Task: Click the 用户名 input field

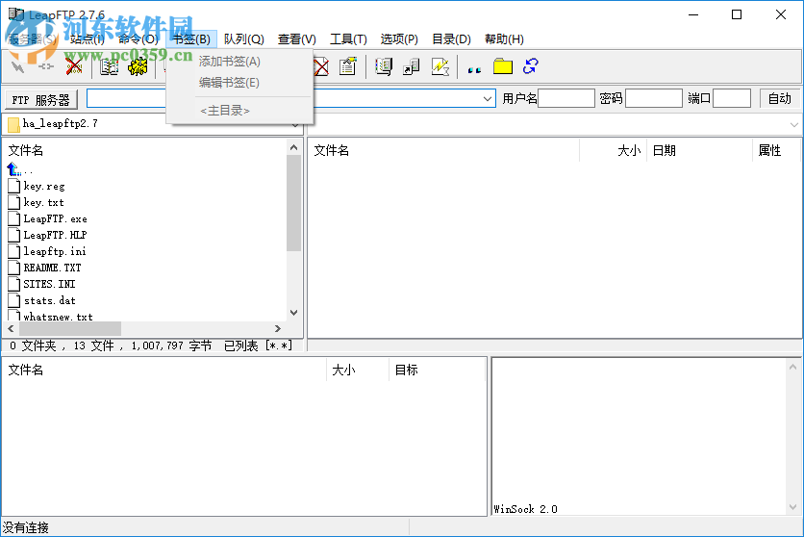Action: tap(566, 98)
